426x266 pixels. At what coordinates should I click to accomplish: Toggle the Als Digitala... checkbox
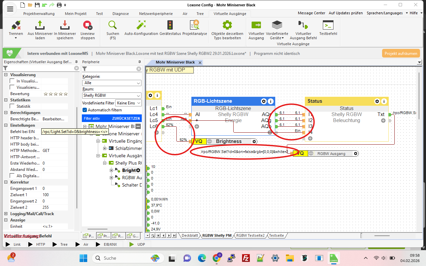pyautogui.click(x=12, y=176)
